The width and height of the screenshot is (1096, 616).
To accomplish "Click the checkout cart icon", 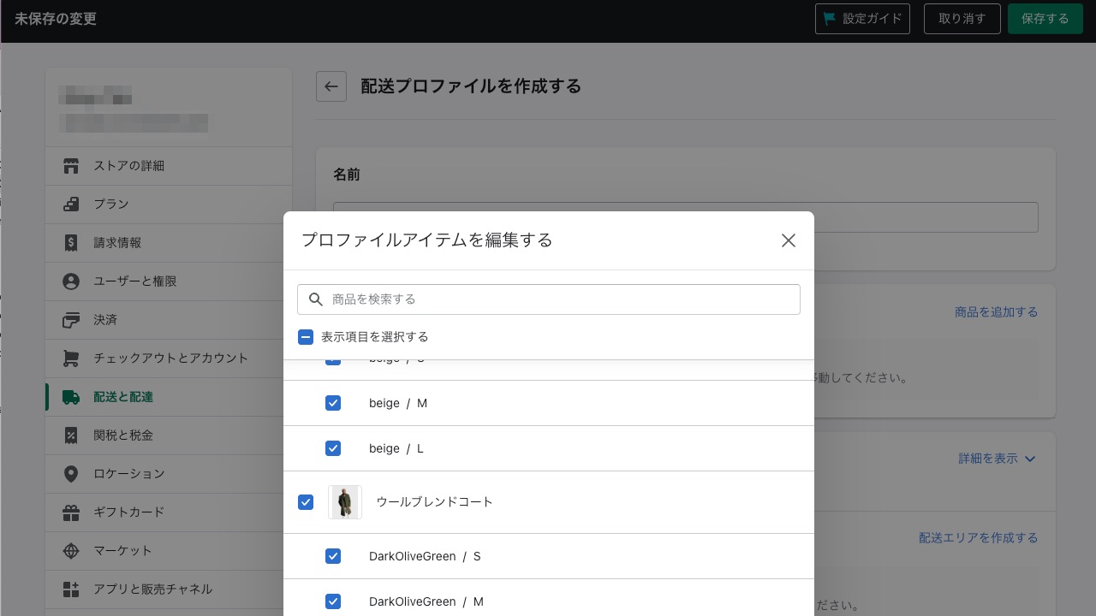I will click(x=71, y=358).
